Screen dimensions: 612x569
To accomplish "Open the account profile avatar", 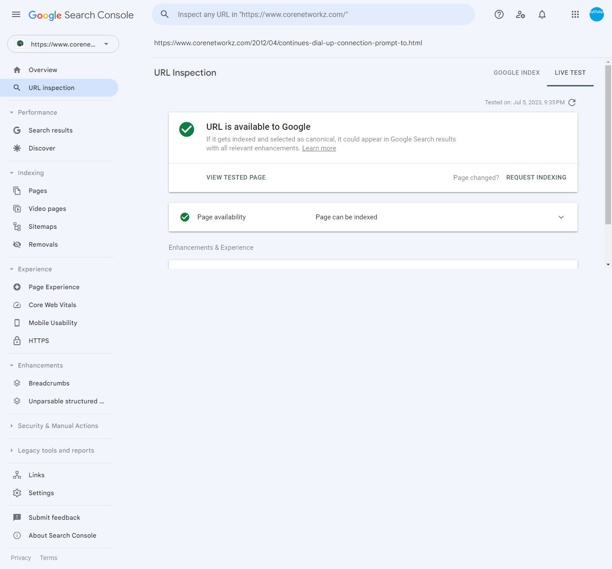I will [x=597, y=14].
